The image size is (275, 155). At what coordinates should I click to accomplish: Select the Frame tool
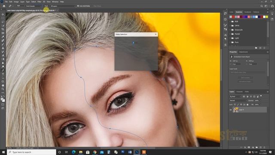coord(3,33)
